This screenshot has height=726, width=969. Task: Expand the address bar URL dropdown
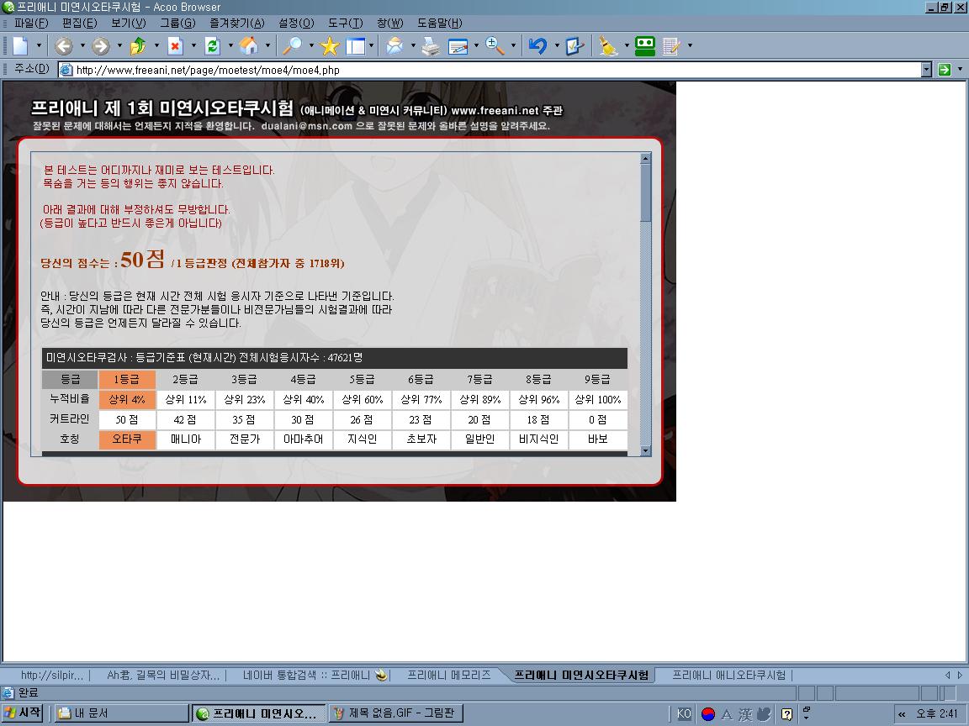click(927, 70)
